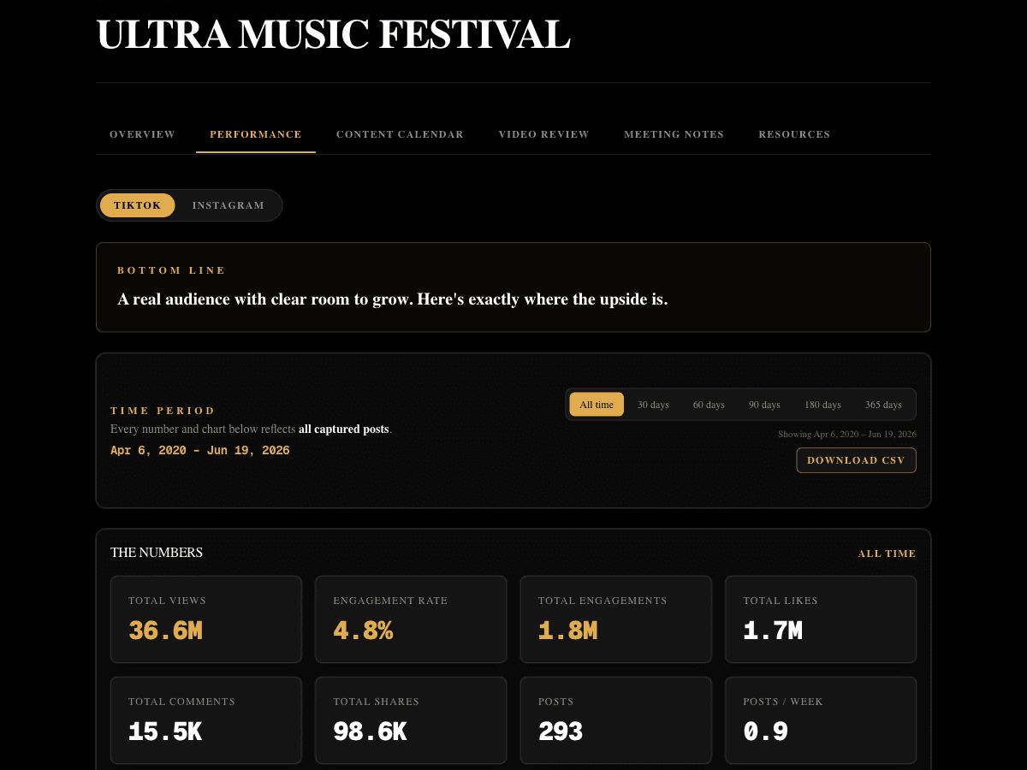1027x770 pixels.
Task: Click the date range Apr 6, 2020 - Jun 19, 2026
Action: click(x=200, y=451)
